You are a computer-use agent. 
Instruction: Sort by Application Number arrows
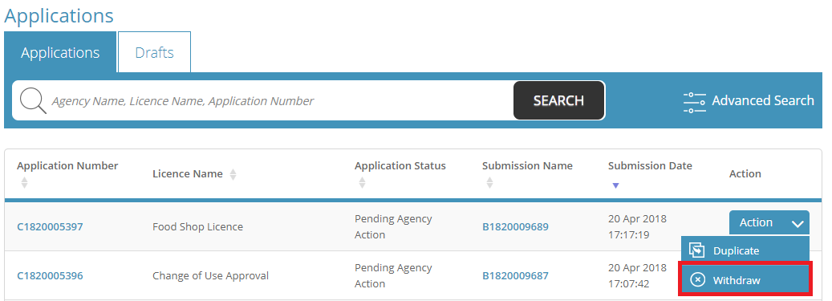[24, 183]
